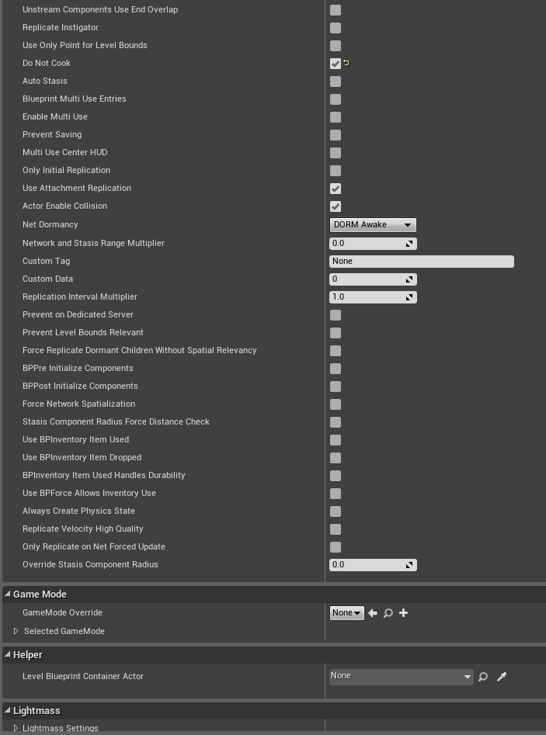Toggle Replicate Velocity High Quality checkbox

point(336,529)
